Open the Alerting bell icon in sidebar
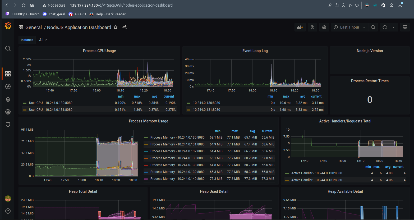Viewport: 414px width, 220px height. [x=8, y=99]
